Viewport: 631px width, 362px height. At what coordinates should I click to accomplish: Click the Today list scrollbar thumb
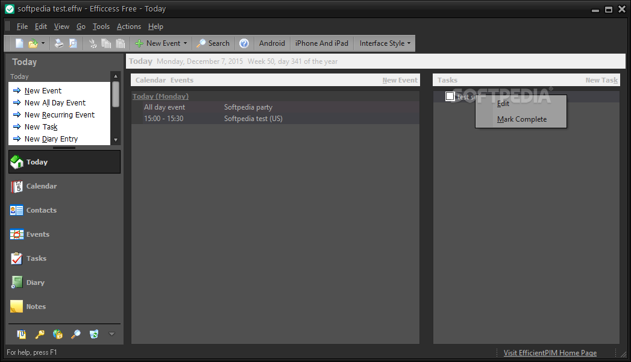116,94
